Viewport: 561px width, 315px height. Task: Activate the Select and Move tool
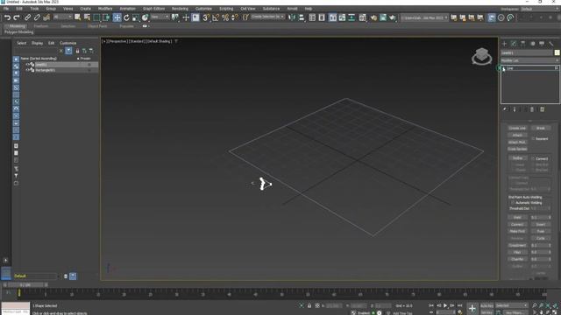tap(117, 17)
